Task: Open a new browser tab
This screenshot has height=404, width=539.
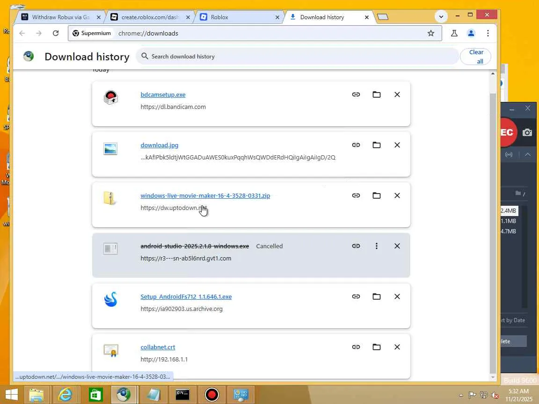Action: [383, 17]
